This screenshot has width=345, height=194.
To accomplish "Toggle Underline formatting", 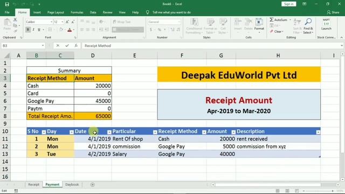I will point(39,30).
